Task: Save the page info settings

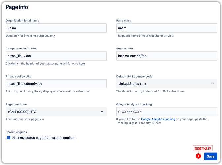Action: tap(210, 156)
